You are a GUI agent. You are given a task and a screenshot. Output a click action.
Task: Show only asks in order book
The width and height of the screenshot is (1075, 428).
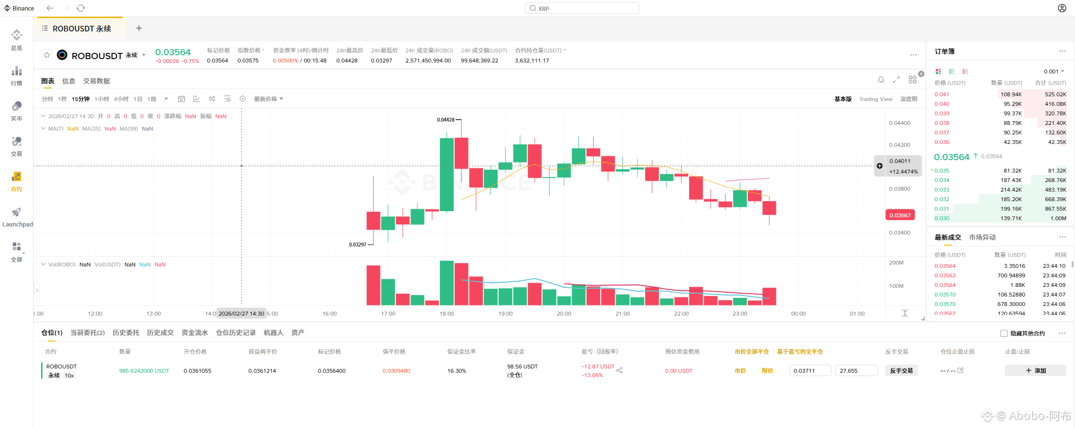pos(965,71)
